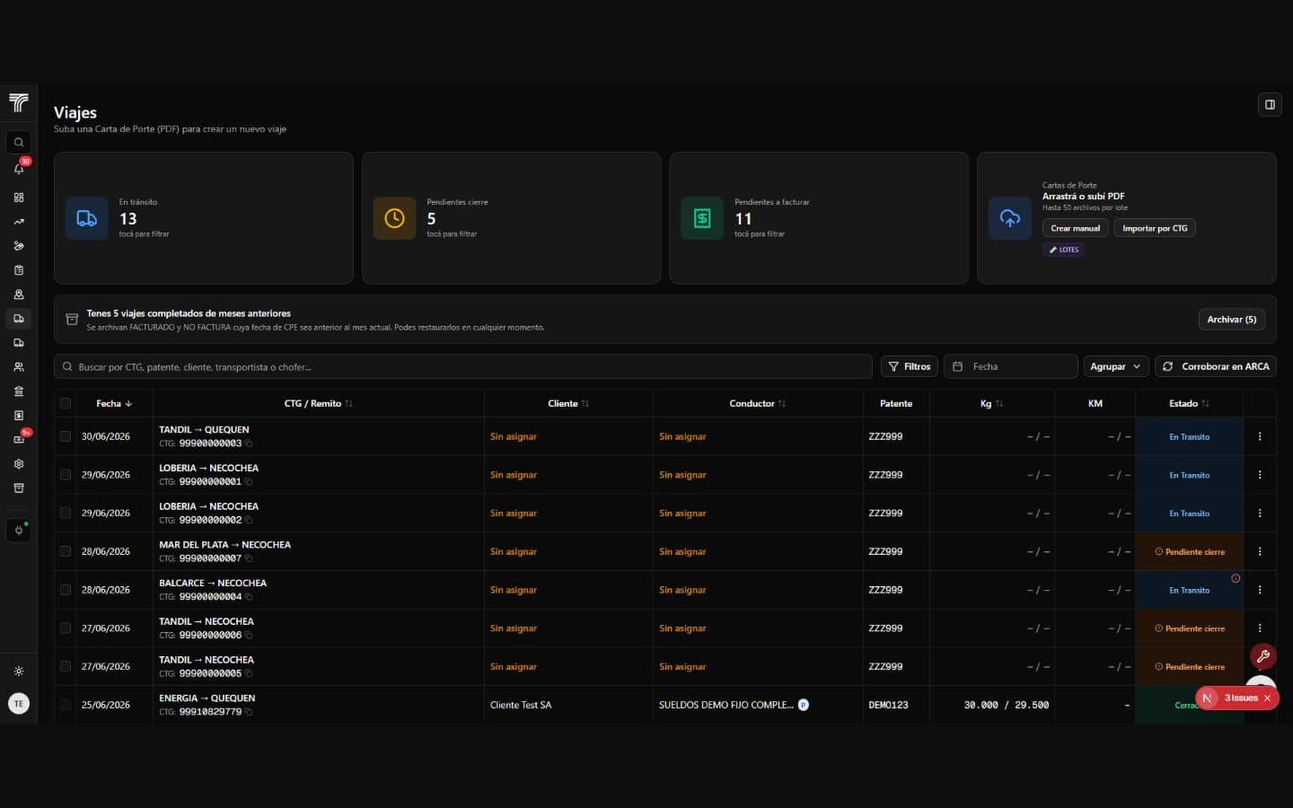Click the search field for CTG, patente, cliente
This screenshot has width=1293, height=808.
[463, 366]
